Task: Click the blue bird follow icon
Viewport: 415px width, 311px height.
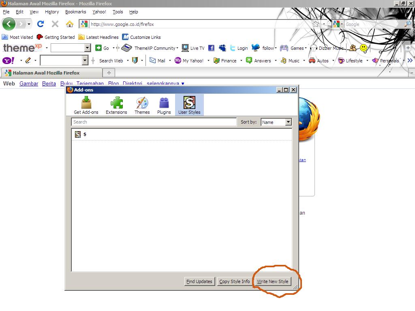Action: click(x=255, y=48)
